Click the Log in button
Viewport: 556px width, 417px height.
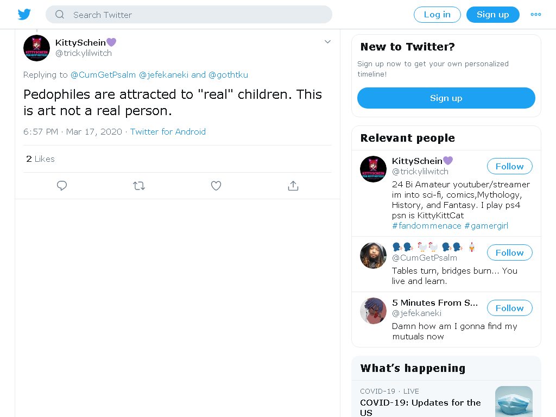tap(437, 15)
